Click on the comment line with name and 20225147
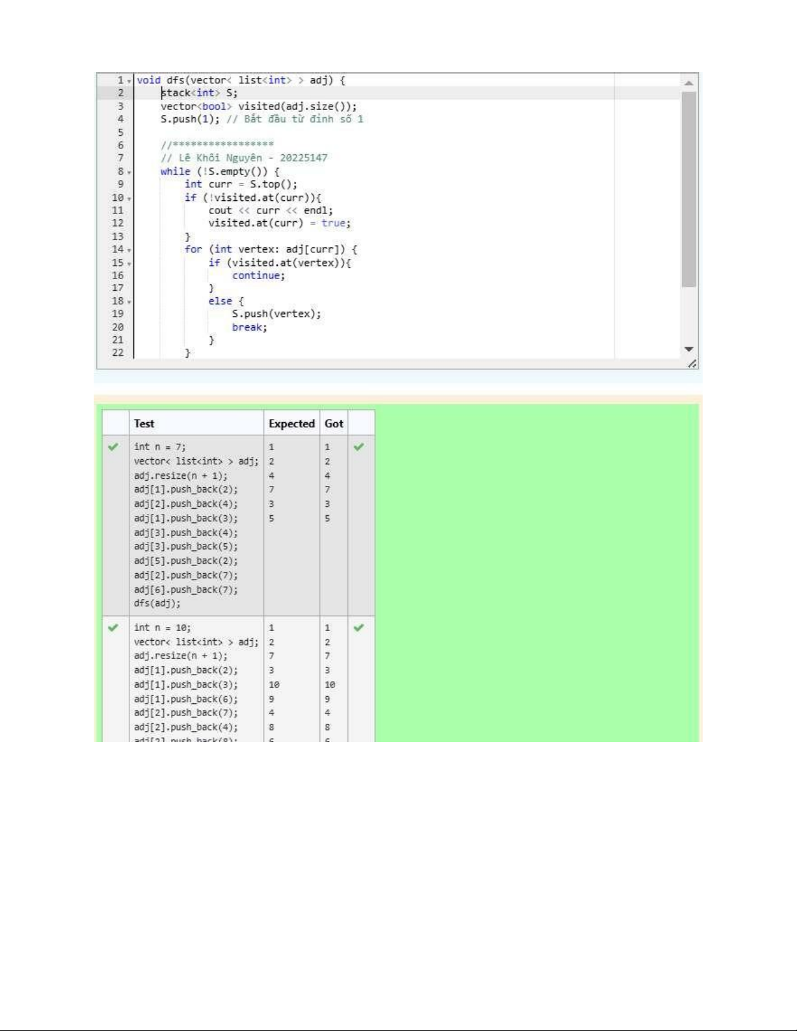Screen dimensions: 797x1031 tap(244, 158)
